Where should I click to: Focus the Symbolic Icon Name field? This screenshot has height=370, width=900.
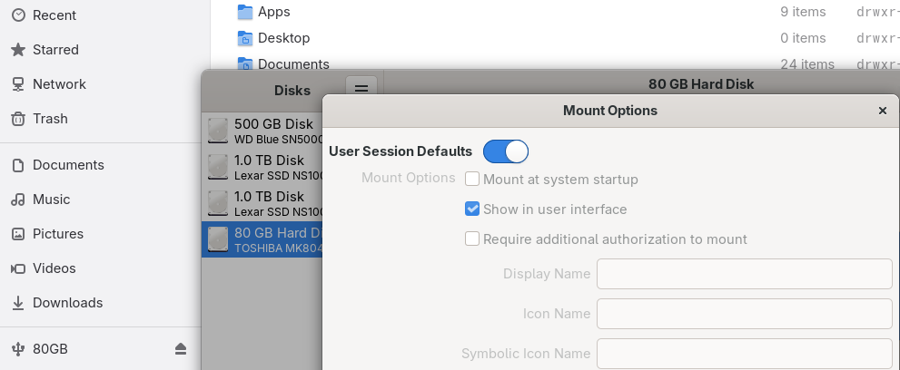[744, 354]
